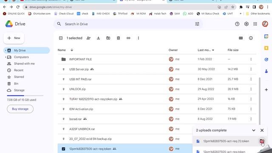The image size is (272, 153).
Task: Open Recent in the sidebar
Action: [x=19, y=70]
